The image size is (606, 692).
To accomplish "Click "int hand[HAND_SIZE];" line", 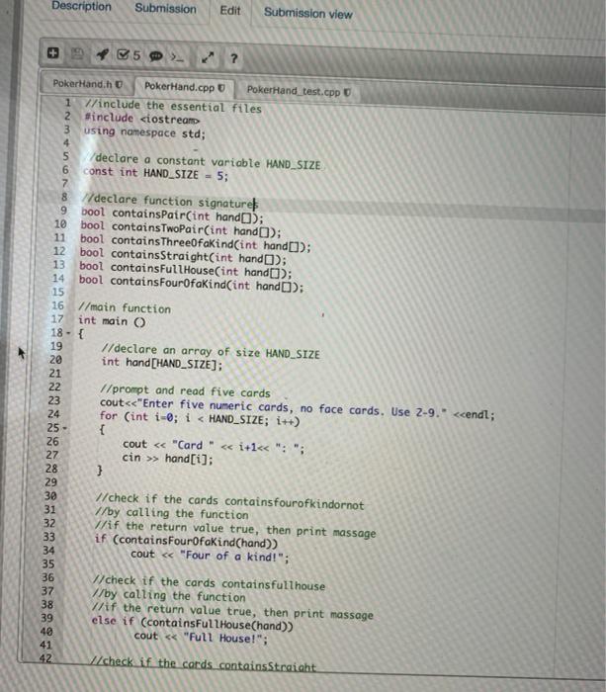I will 161,363.
